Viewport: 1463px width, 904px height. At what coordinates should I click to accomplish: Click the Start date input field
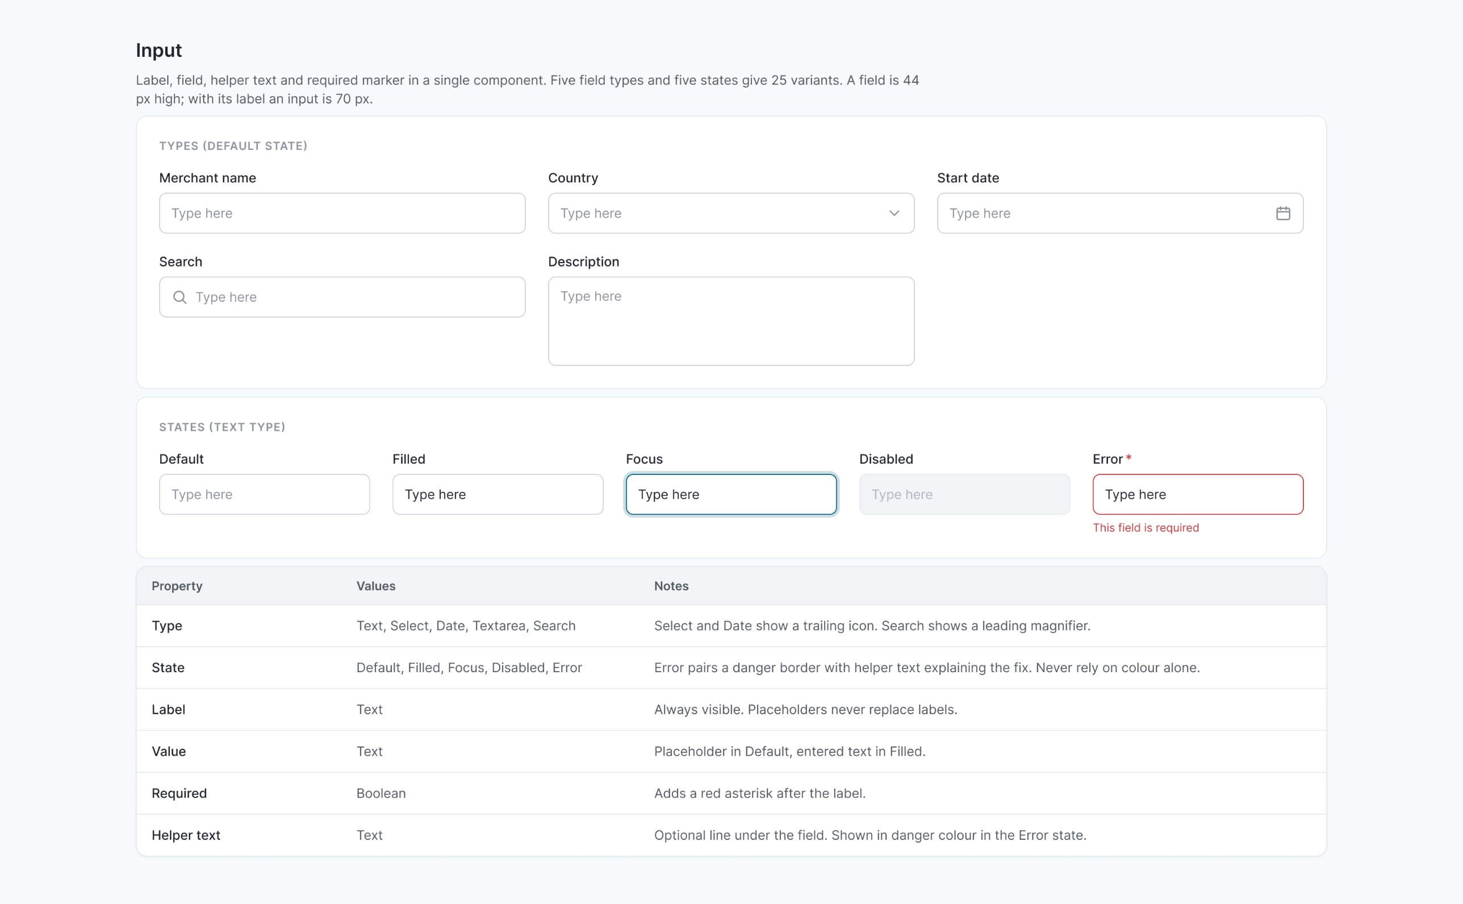[1120, 214]
